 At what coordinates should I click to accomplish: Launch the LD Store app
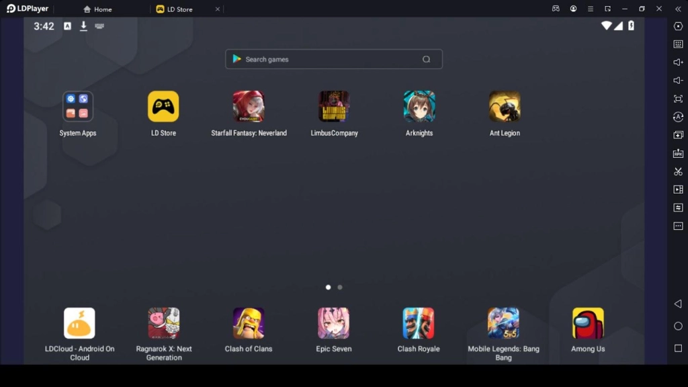(x=163, y=106)
